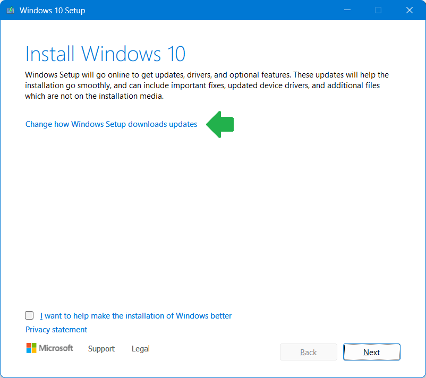Minimize the Windows 10 Setup window
426x378 pixels.
click(347, 10)
